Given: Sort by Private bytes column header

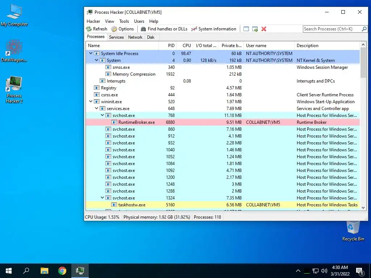Looking at the screenshot, I should (x=231, y=46).
